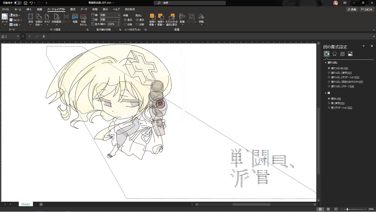376x212 pixels.
Task: Select 塗りつぶし (単色)(S) radio button
Action: coord(329,73)
